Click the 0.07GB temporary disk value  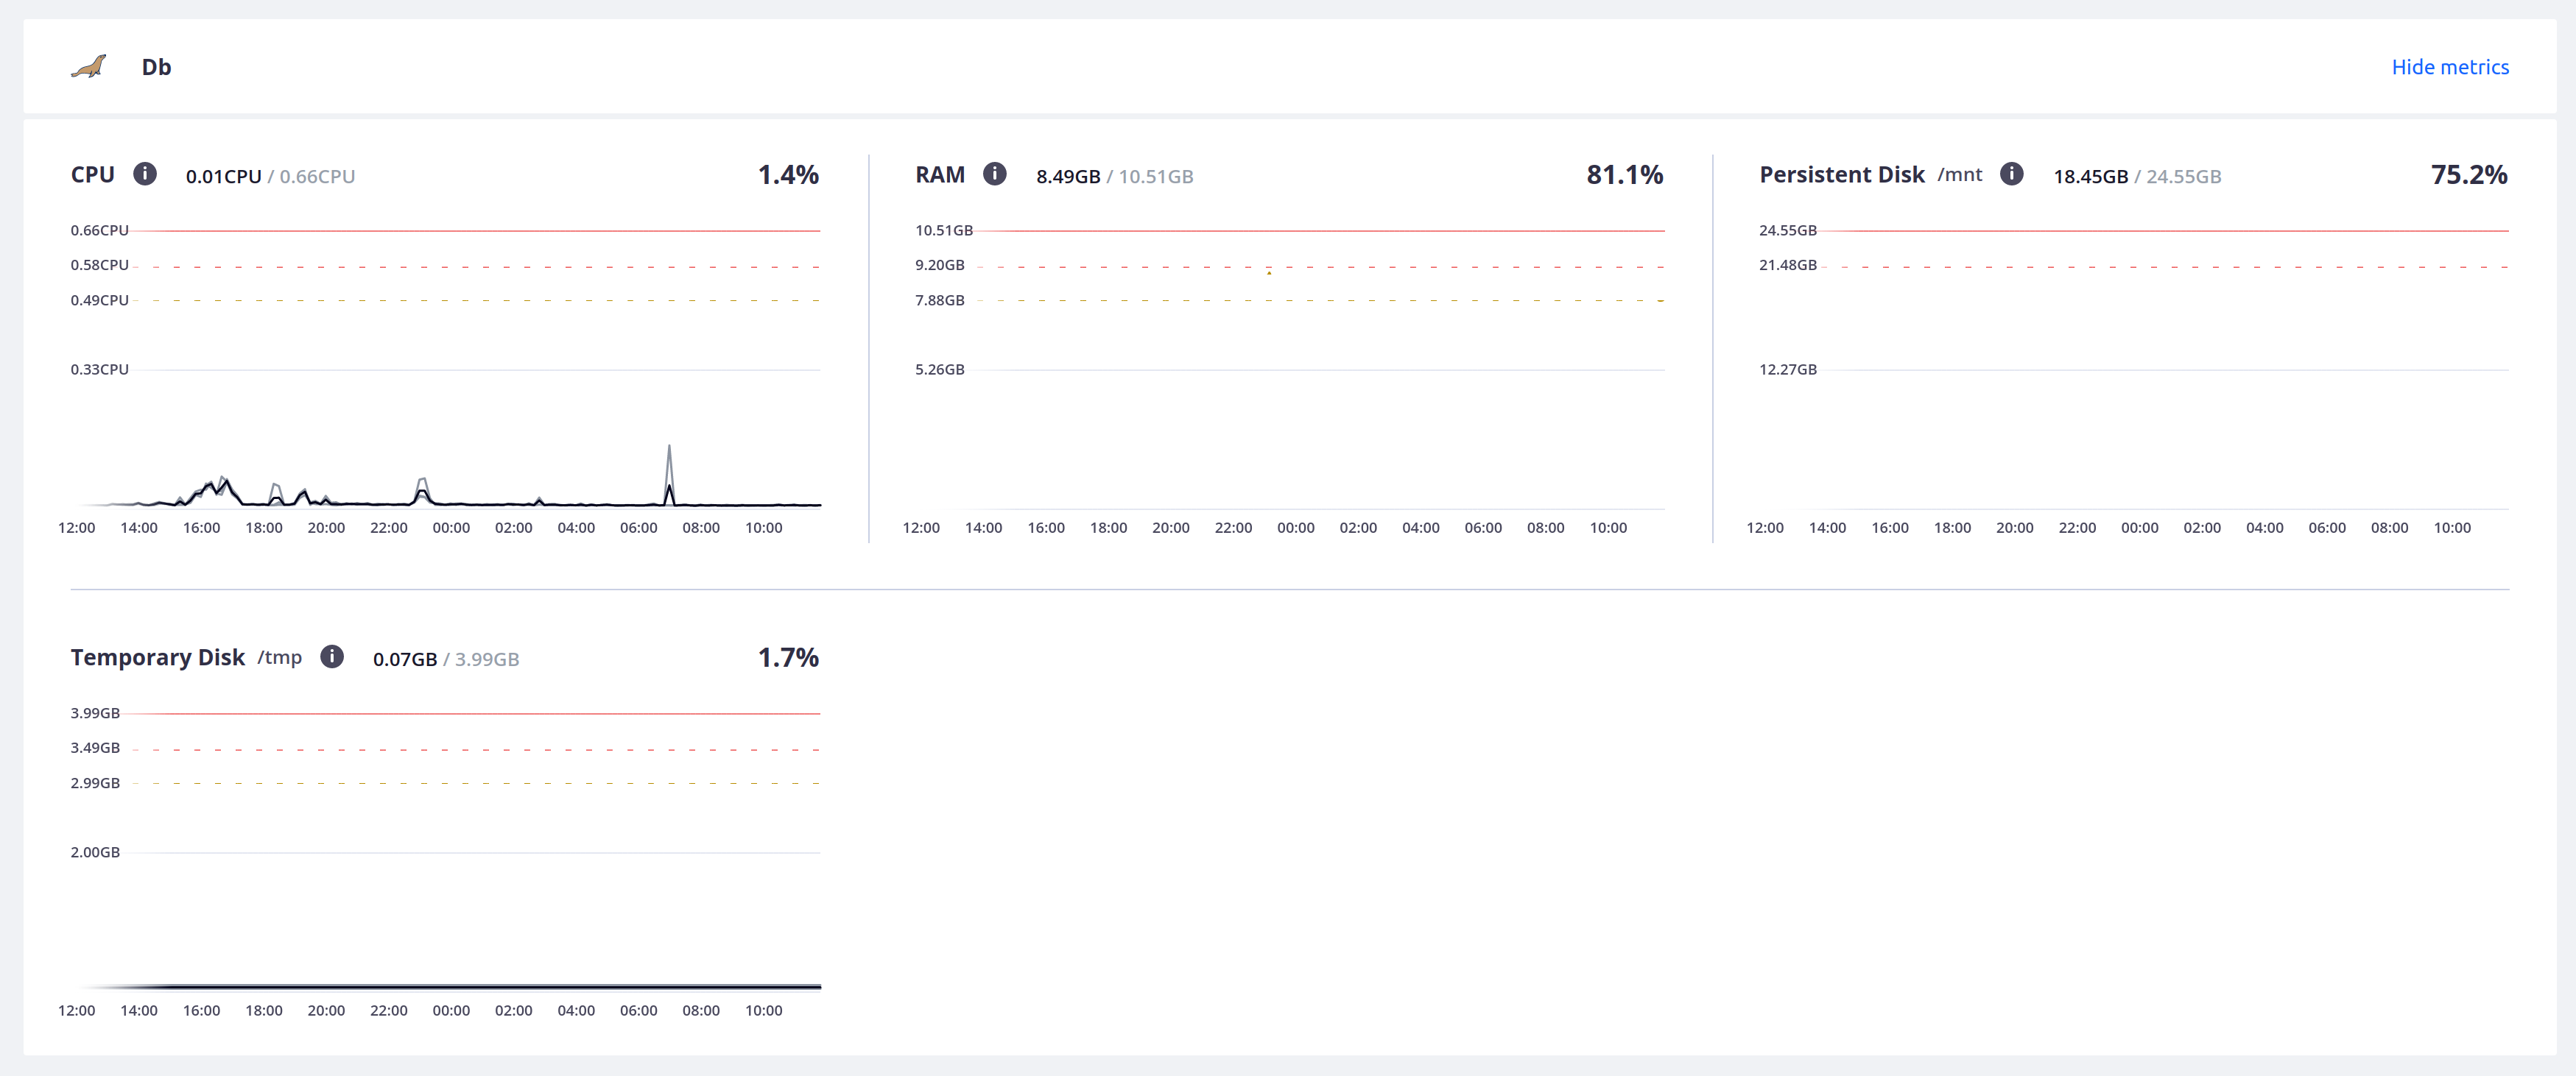pyautogui.click(x=405, y=659)
